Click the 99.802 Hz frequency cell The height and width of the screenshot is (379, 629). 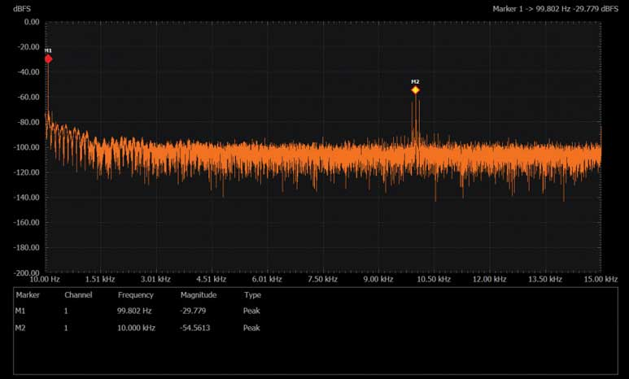pyautogui.click(x=134, y=311)
